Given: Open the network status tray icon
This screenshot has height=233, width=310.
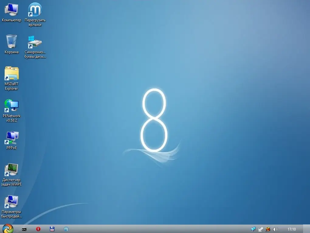Looking at the screenshot, I should [x=253, y=229].
